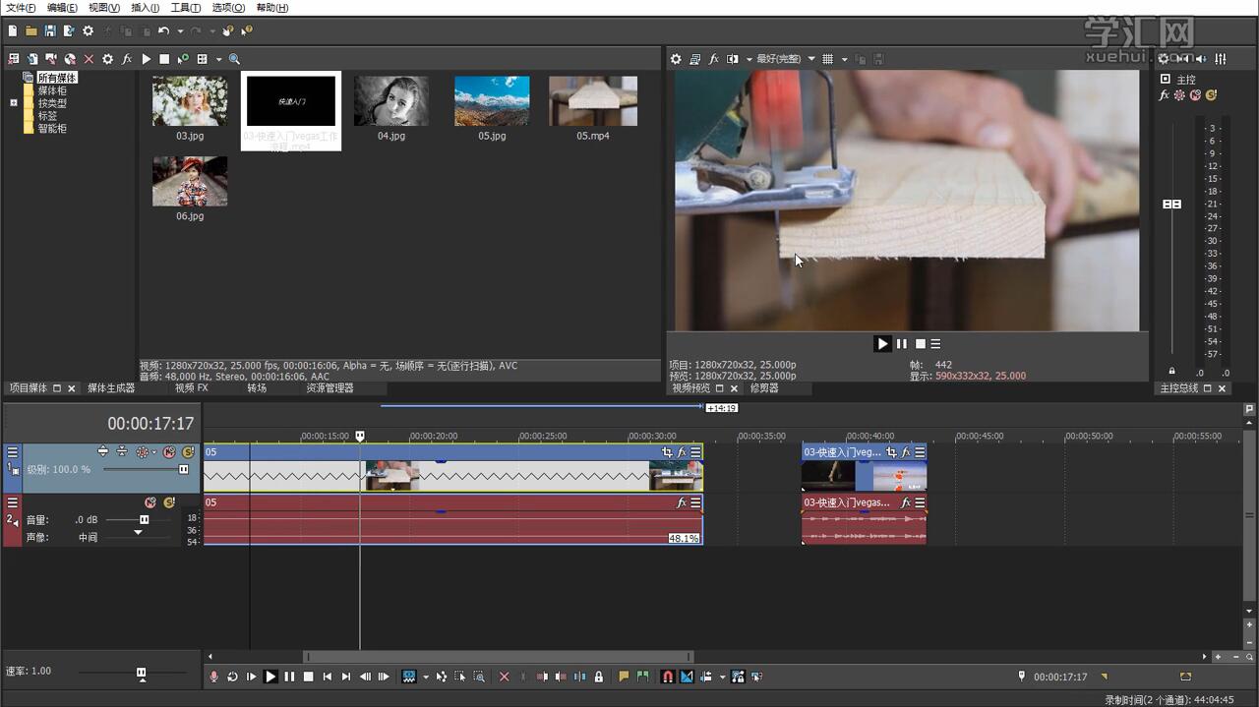Image resolution: width=1259 pixels, height=707 pixels.
Task: Stop media preview in Project Media toolbar
Action: (164, 59)
